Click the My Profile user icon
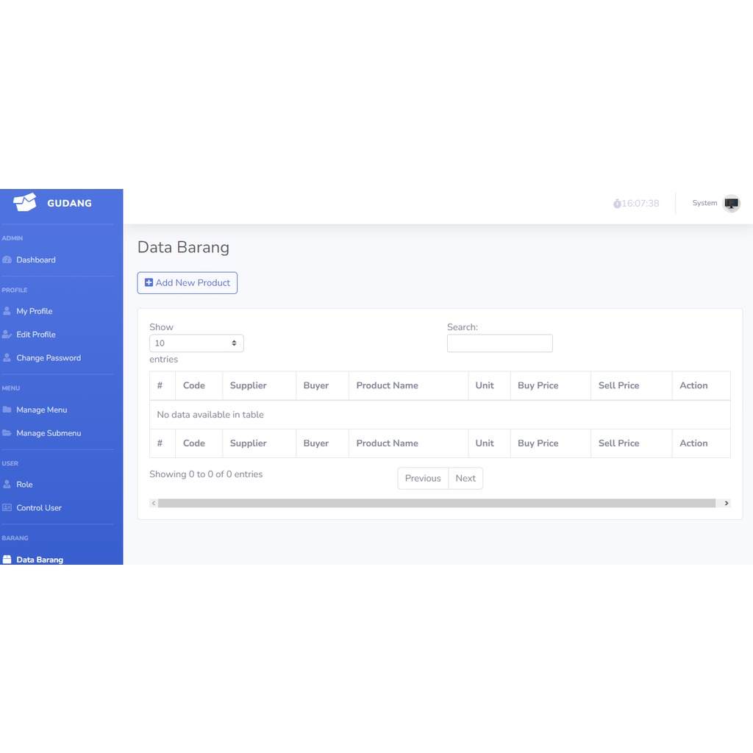Viewport: 753px width, 753px height. (x=7, y=311)
